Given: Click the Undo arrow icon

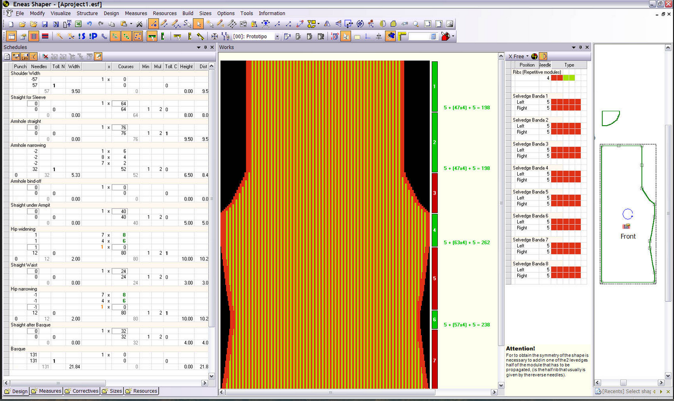Looking at the screenshot, I should [x=89, y=24].
